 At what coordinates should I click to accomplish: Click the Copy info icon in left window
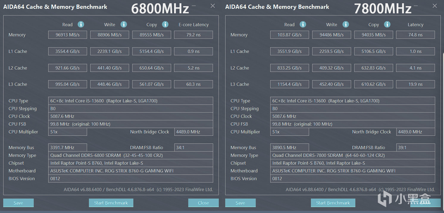(x=165, y=24)
